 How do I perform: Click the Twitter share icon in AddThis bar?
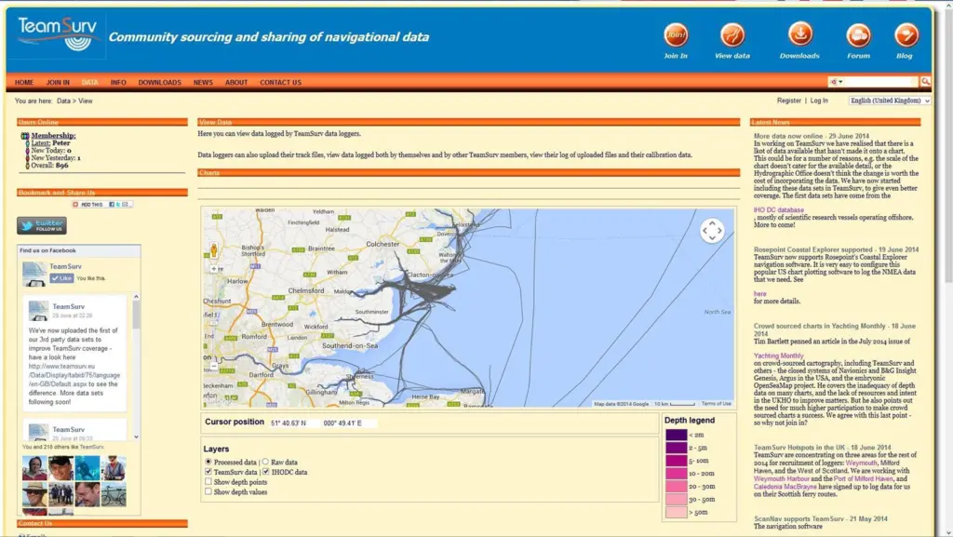click(x=118, y=205)
